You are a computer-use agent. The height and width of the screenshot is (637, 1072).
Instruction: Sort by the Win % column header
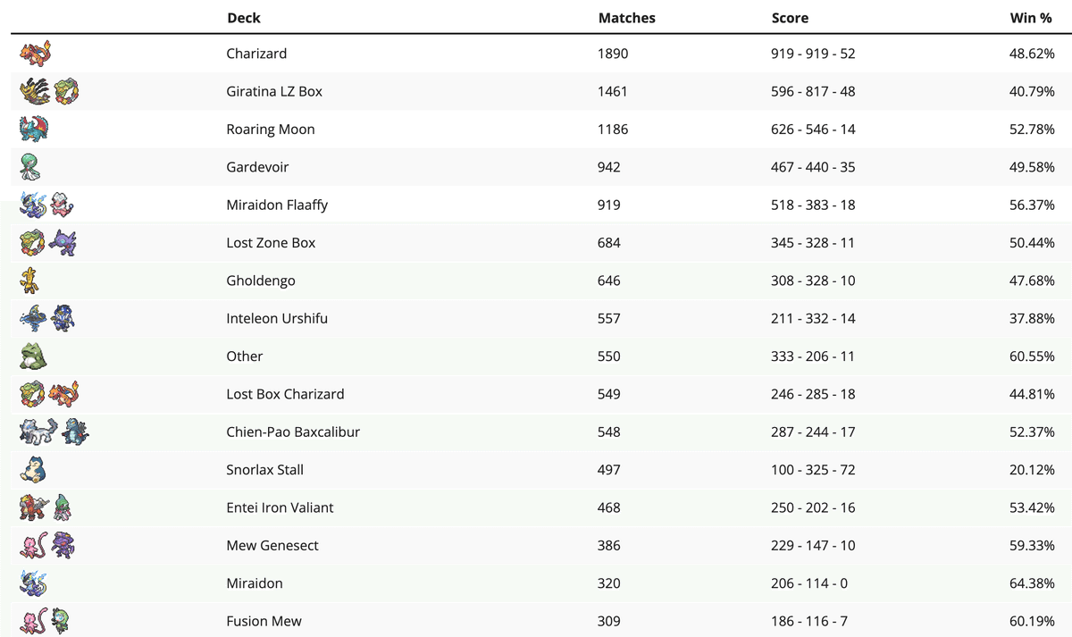[x=1030, y=18]
